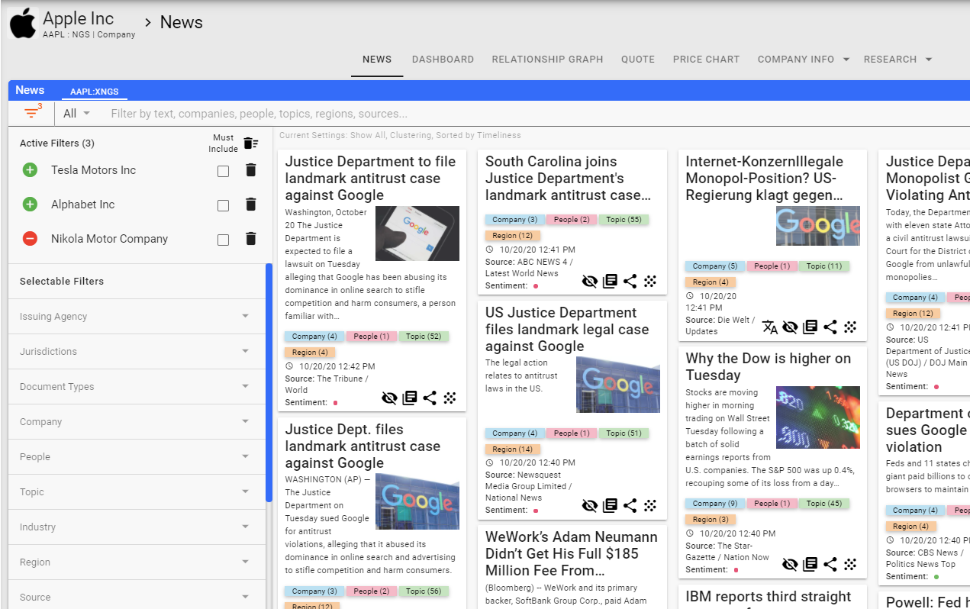Delete all active filters icon

coord(251,143)
